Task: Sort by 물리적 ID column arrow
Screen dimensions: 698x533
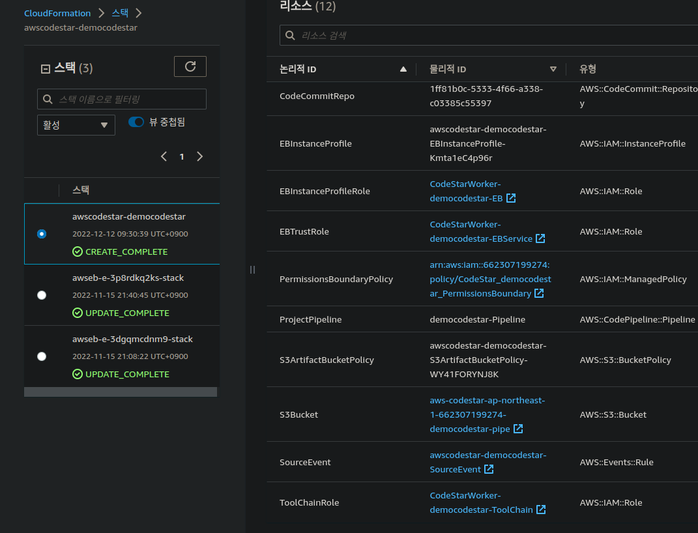Action: coord(553,69)
